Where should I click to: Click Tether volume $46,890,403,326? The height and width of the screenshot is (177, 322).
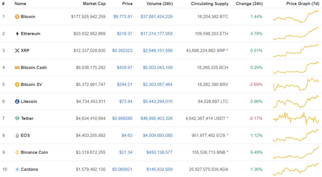(156, 118)
